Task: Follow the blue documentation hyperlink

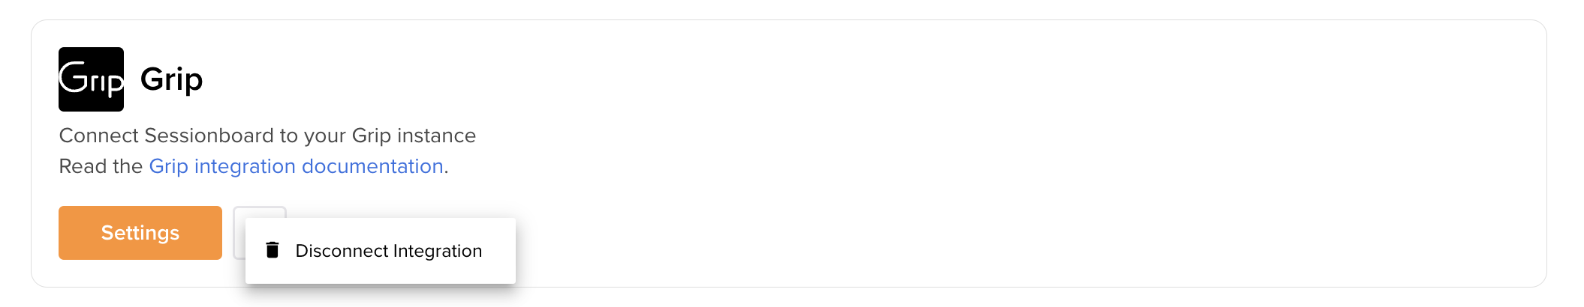Action: (x=297, y=166)
